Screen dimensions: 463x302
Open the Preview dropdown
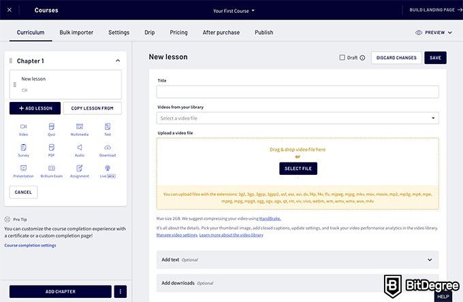point(434,33)
